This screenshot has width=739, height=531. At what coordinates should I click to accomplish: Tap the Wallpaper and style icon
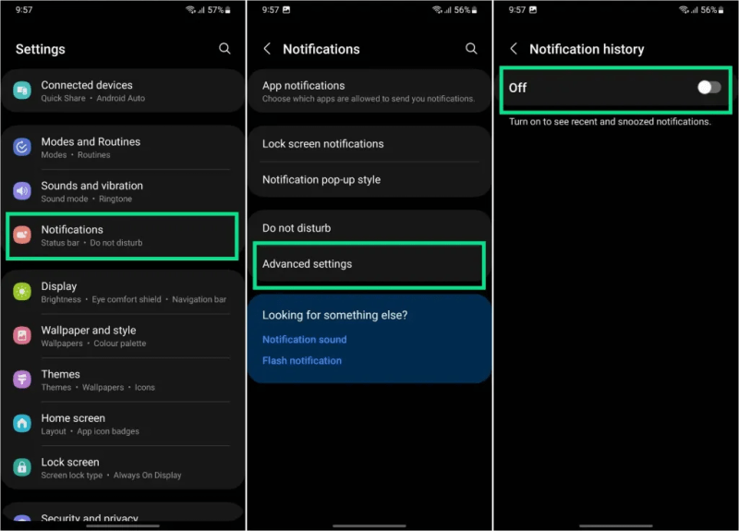pos(22,336)
